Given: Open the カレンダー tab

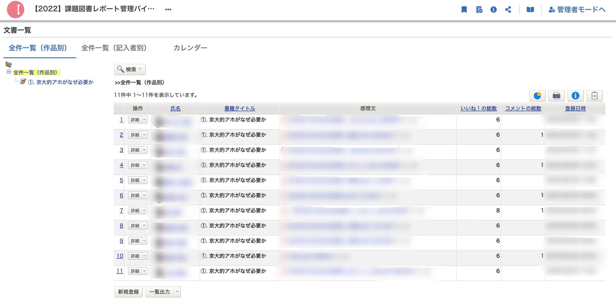Looking at the screenshot, I should point(190,48).
